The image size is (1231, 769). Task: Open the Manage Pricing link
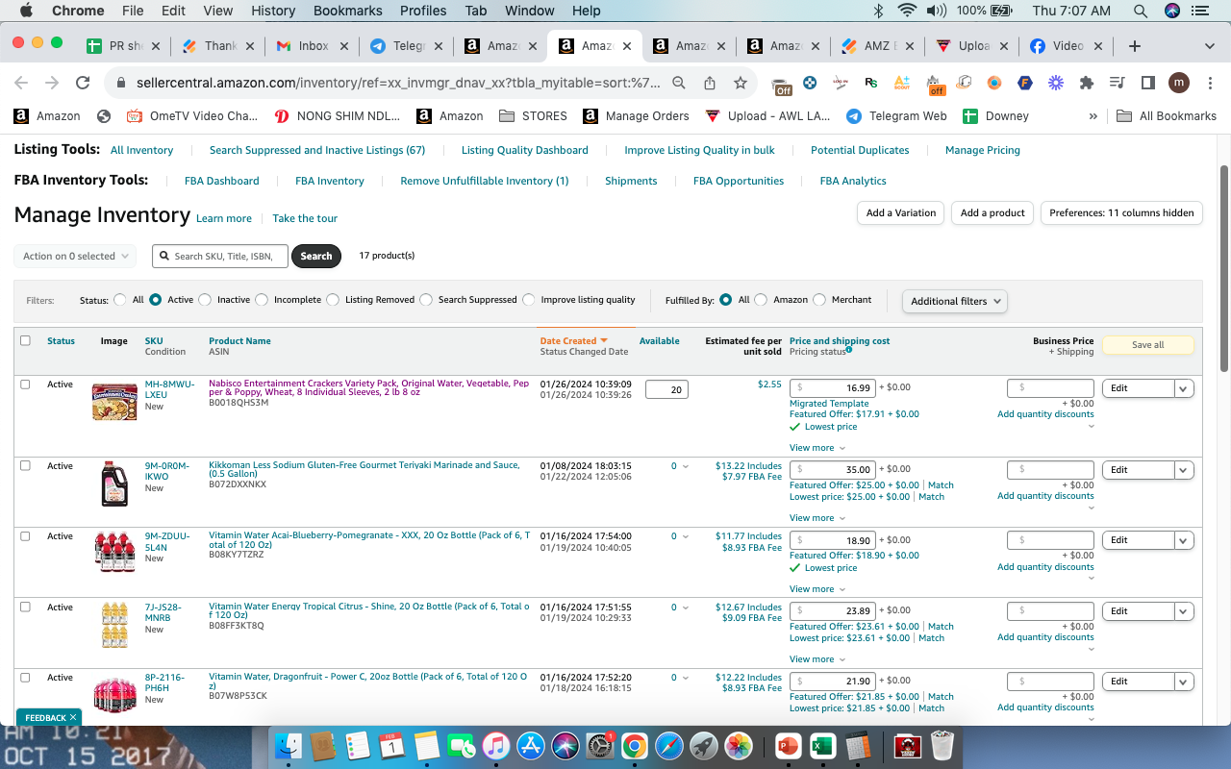pos(983,150)
